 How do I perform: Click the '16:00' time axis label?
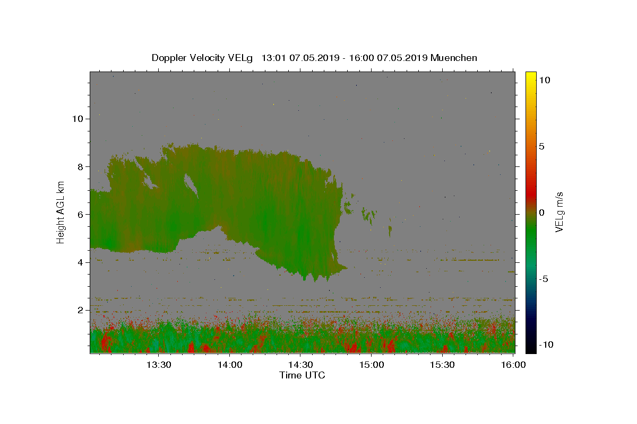point(513,365)
